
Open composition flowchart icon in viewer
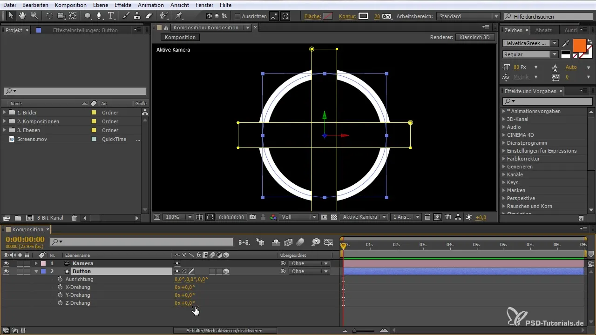[458, 217]
